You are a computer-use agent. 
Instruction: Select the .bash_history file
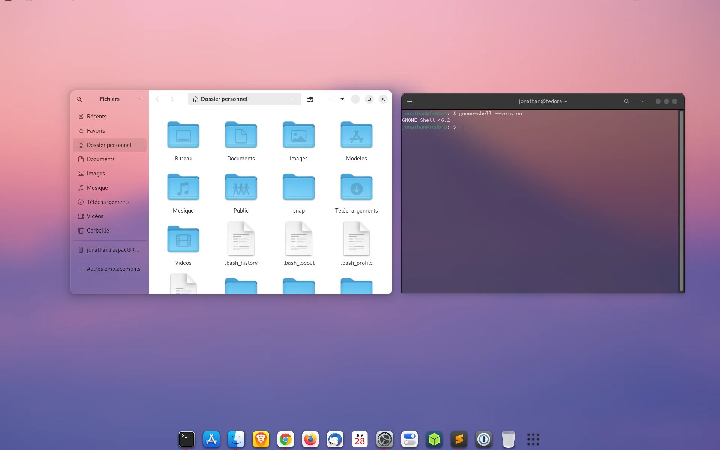(241, 244)
